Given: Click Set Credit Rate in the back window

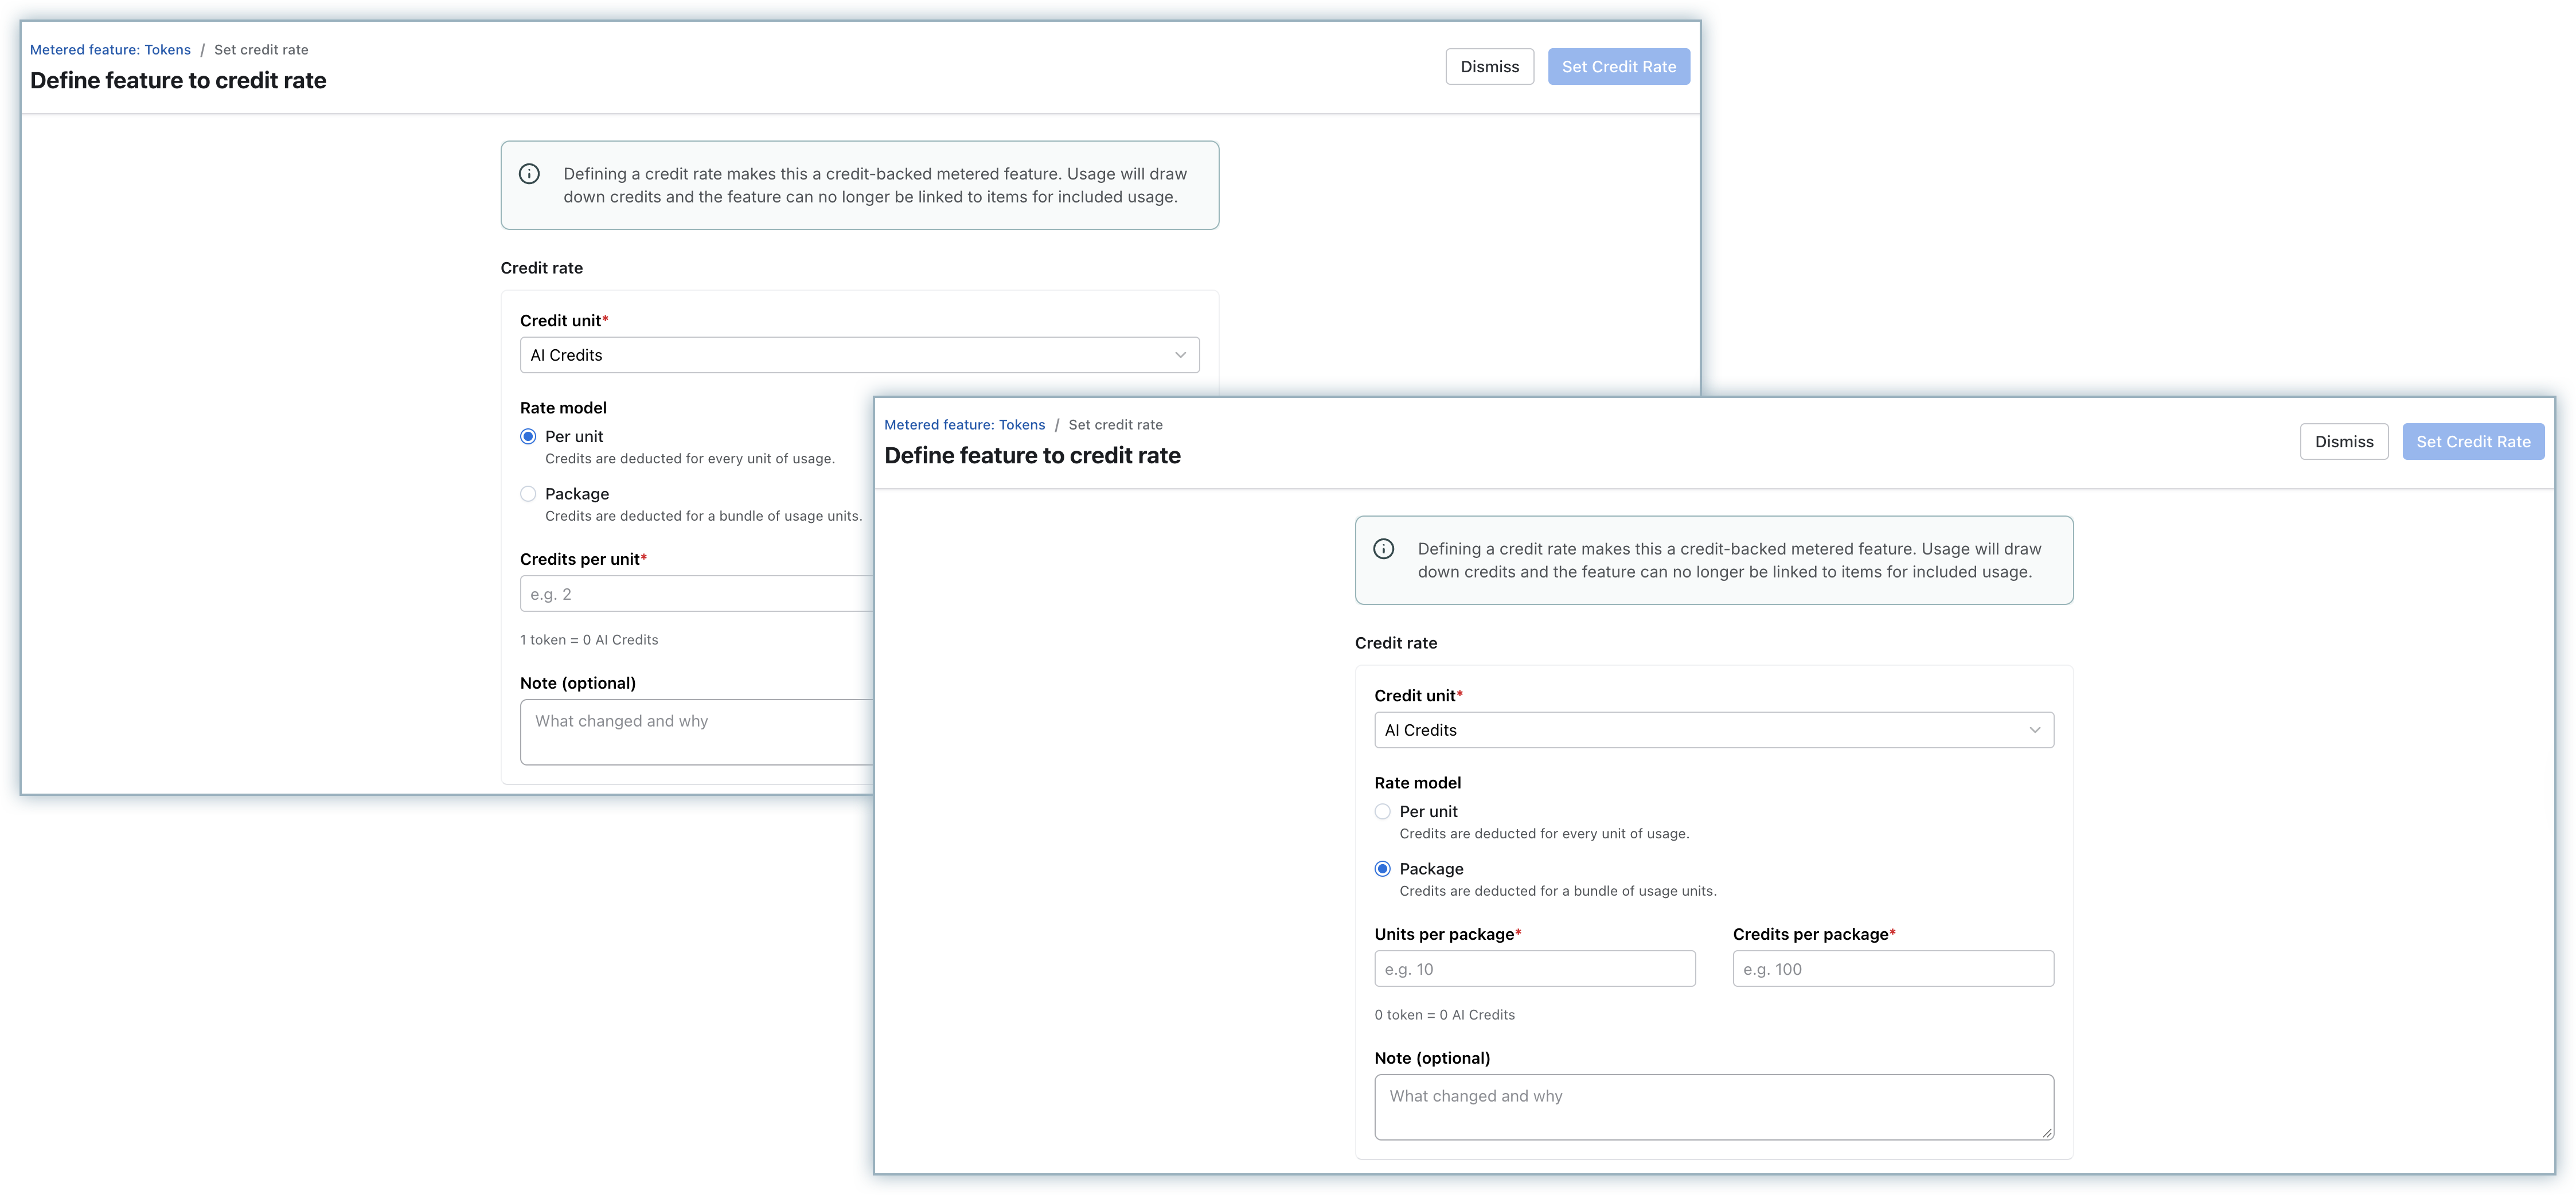Looking at the screenshot, I should click(1619, 67).
